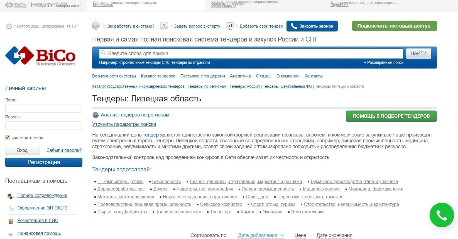Viewport: 458px width, 239px height.
Task: Click the 'Вход' login button
Action: [22, 150]
